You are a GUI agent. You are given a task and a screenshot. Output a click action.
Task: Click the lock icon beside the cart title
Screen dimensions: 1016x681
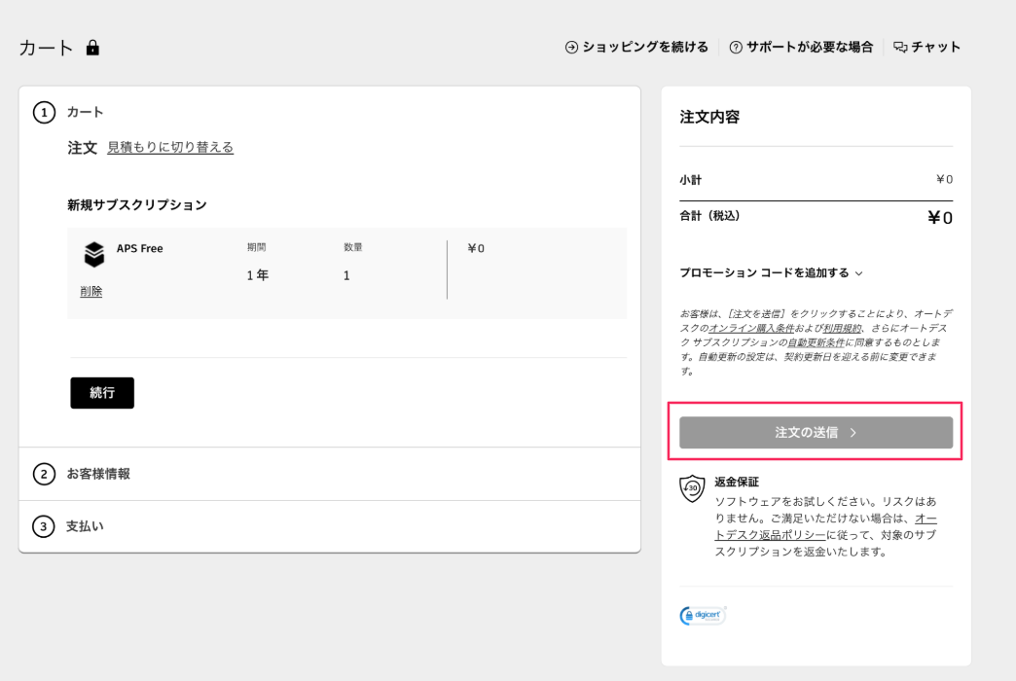tap(91, 46)
